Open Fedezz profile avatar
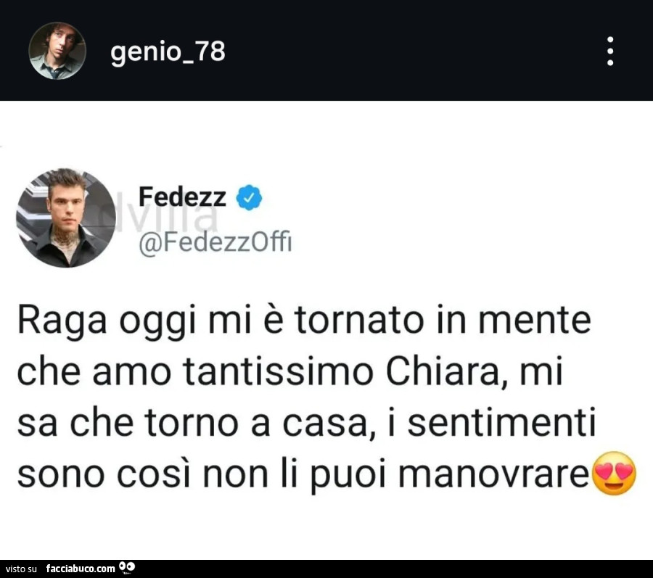653x578 pixels. [x=66, y=218]
